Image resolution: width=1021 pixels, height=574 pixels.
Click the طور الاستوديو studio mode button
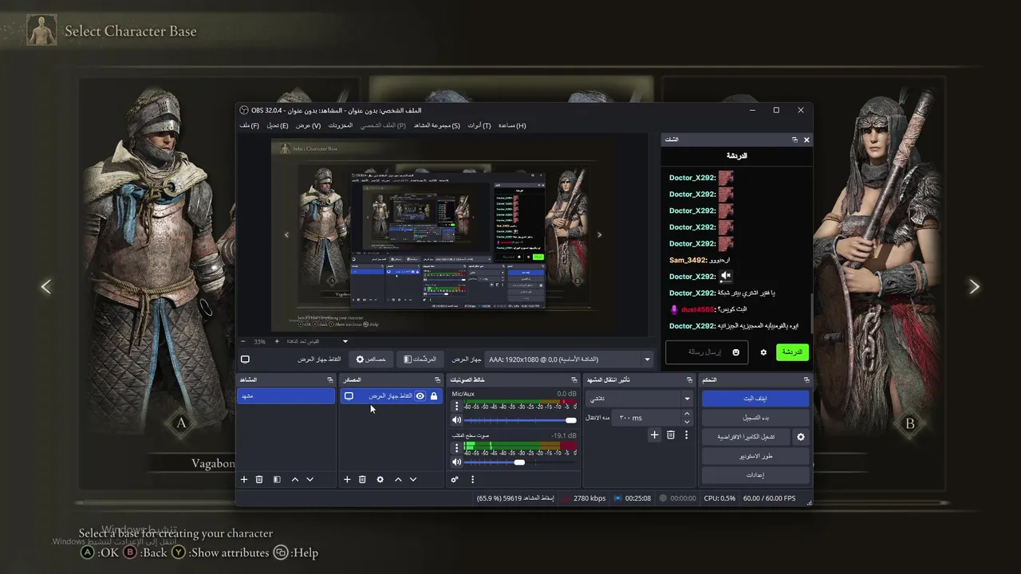tap(755, 456)
